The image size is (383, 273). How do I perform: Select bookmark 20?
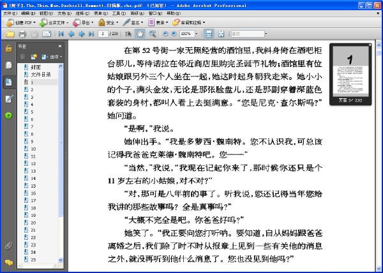click(x=33, y=223)
